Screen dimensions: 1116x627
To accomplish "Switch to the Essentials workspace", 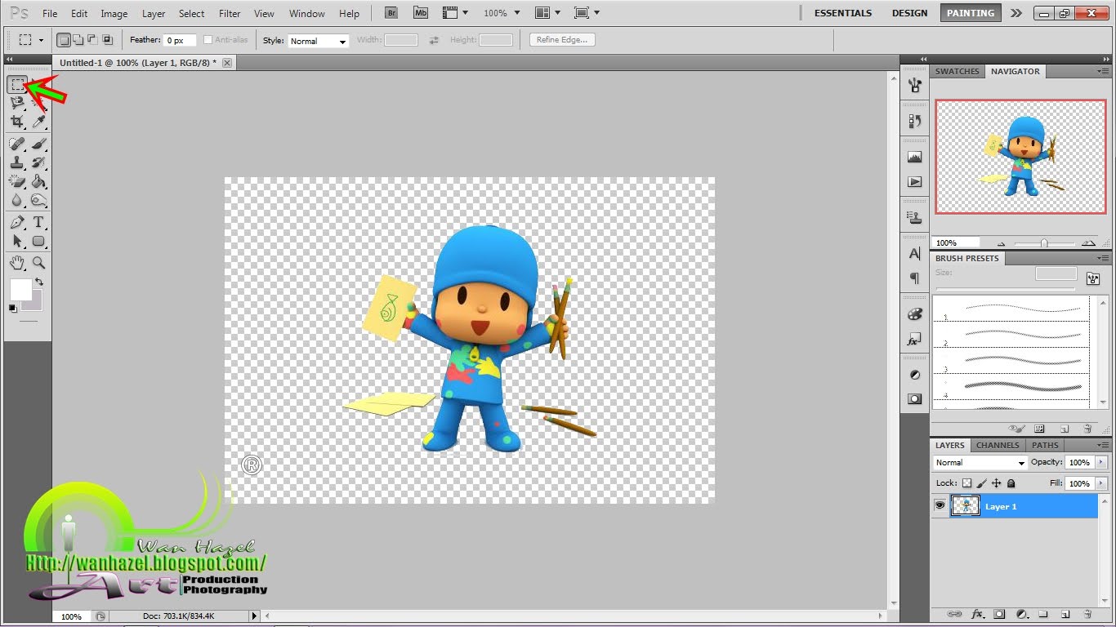I will (843, 13).
